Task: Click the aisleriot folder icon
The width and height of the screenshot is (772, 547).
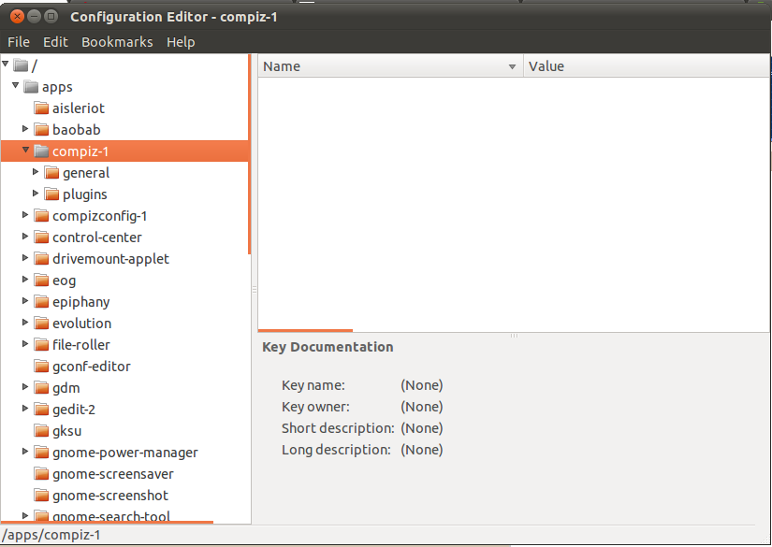Action: pyautogui.click(x=41, y=108)
